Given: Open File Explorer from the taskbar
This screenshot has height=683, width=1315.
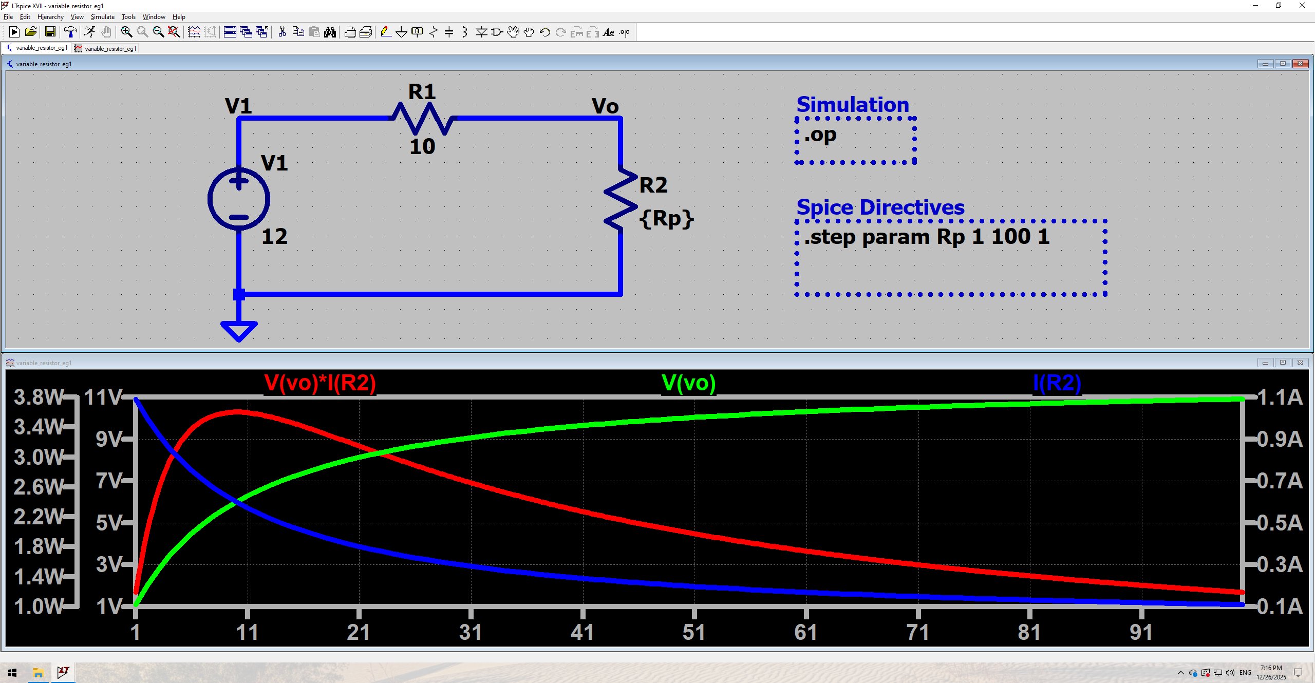Looking at the screenshot, I should point(38,673).
